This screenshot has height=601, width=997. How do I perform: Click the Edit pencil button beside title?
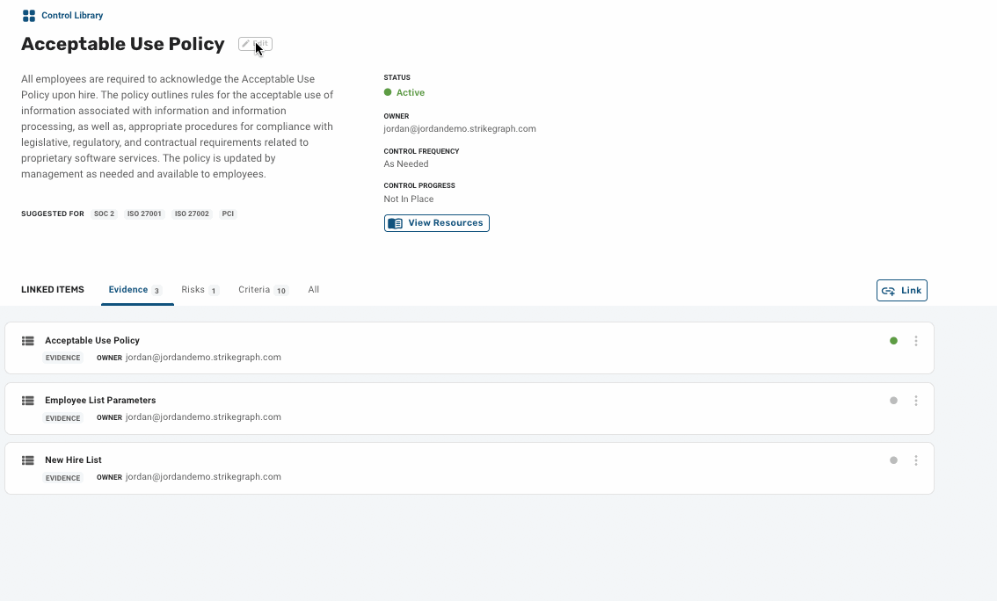pos(255,44)
